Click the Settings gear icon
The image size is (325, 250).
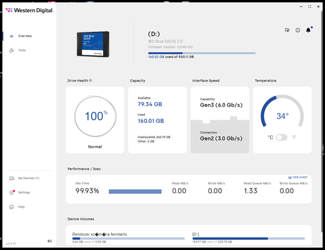(12, 193)
